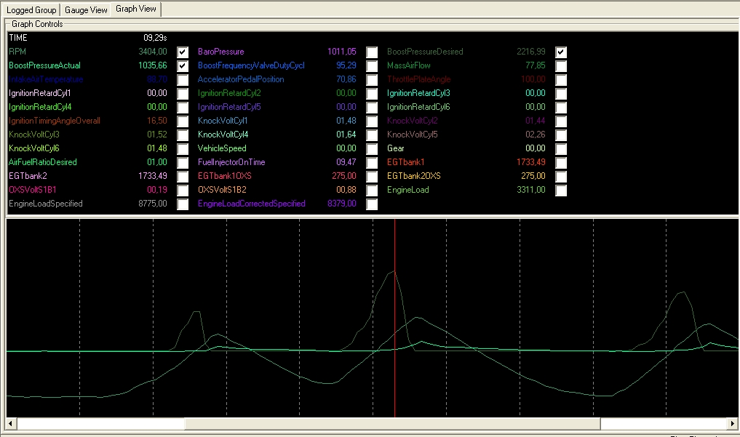Viewport: 740px width, 437px height.
Task: Open the Gauge View tab
Action: coord(86,9)
